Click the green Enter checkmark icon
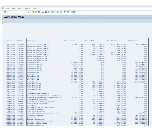 (5, 12)
